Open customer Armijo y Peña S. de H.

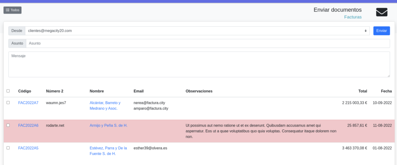[108, 125]
